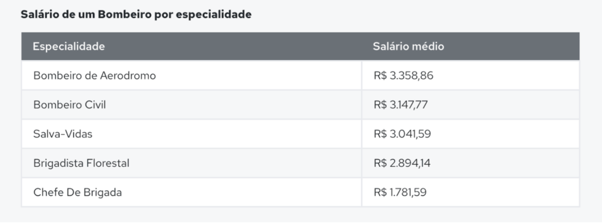Click the word 'Florestal' in fourth row

[x=108, y=163]
